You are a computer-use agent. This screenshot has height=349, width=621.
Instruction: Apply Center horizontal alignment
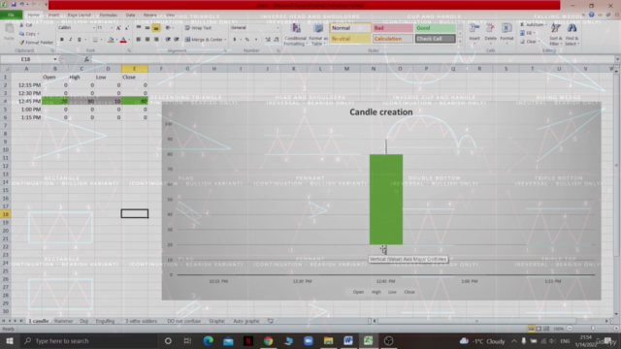click(147, 40)
